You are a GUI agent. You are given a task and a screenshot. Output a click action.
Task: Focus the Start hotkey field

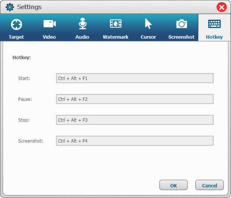coord(134,78)
